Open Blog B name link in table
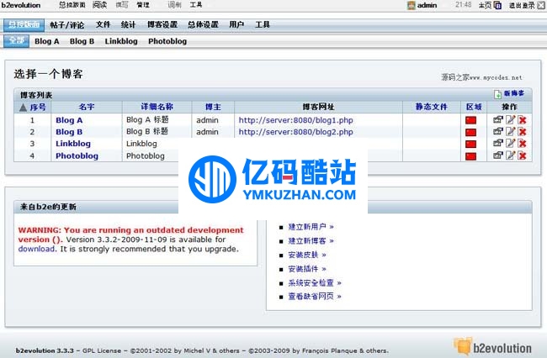 [69, 132]
